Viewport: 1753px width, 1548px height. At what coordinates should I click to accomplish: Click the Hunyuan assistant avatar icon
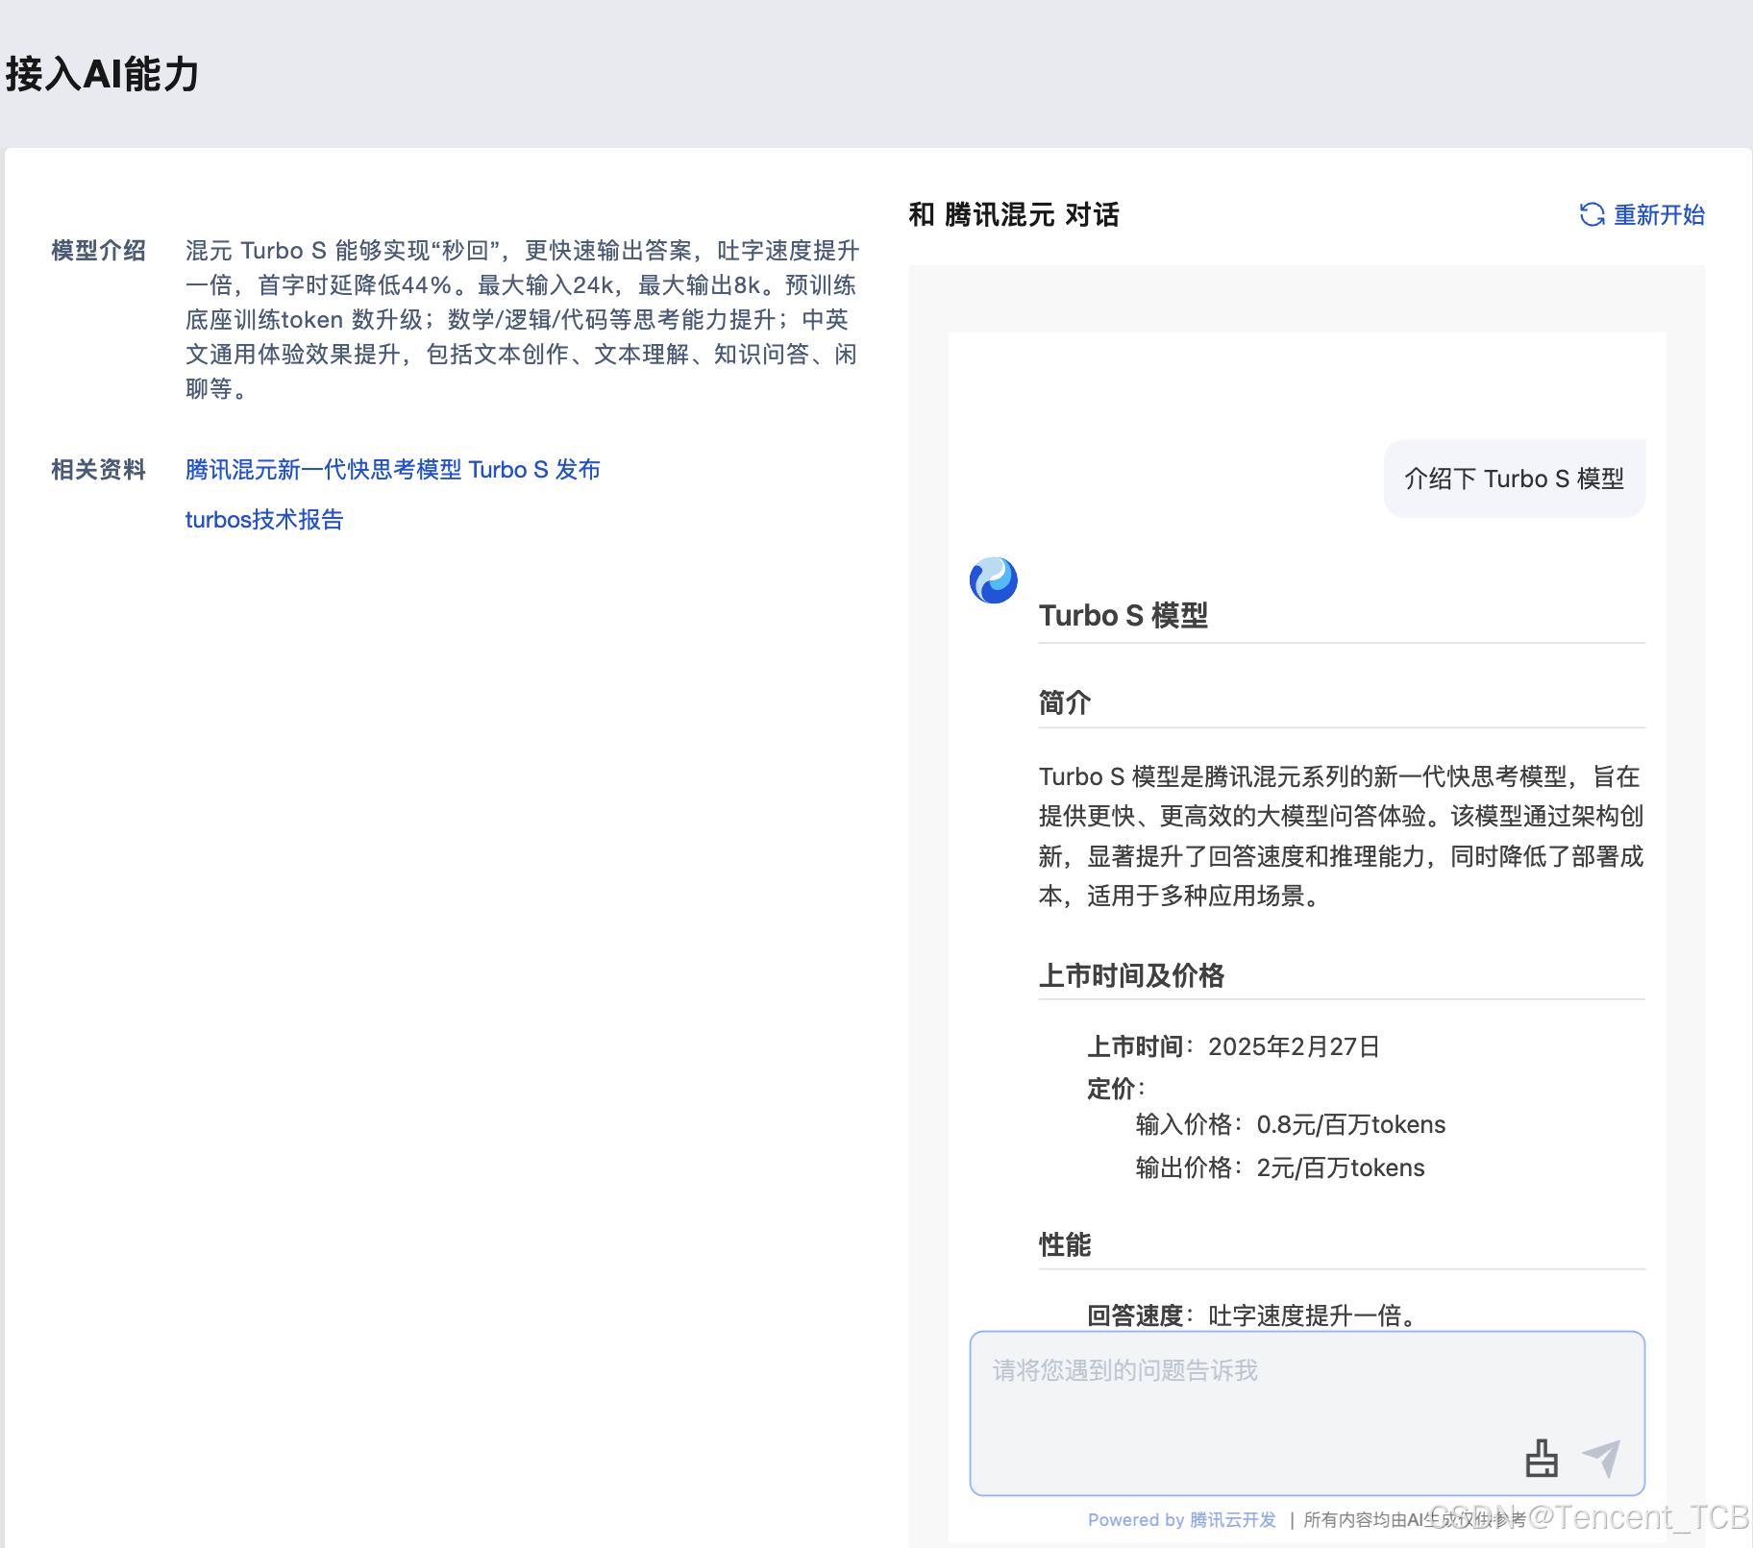pos(994,580)
